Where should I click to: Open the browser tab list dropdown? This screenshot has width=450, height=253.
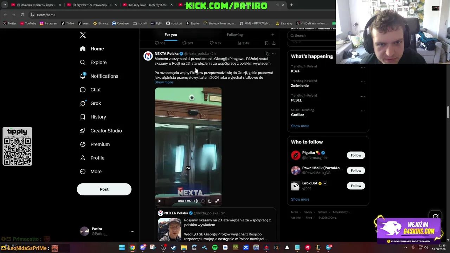coord(5,5)
